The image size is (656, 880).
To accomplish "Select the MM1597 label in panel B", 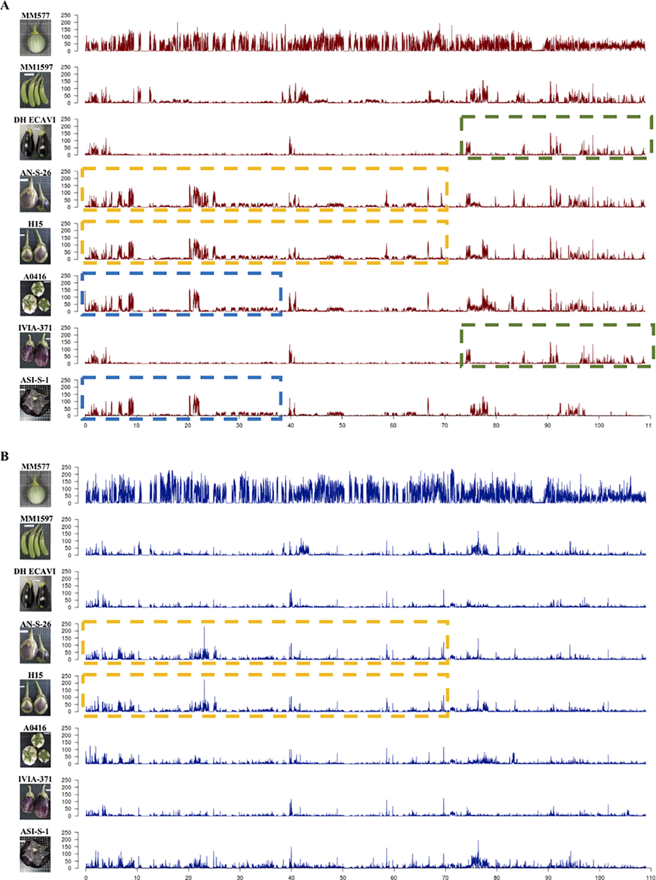I will [x=36, y=519].
